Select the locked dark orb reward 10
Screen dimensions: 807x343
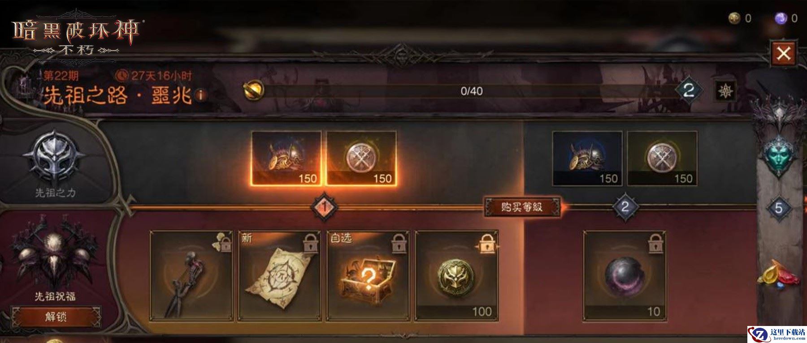click(625, 276)
